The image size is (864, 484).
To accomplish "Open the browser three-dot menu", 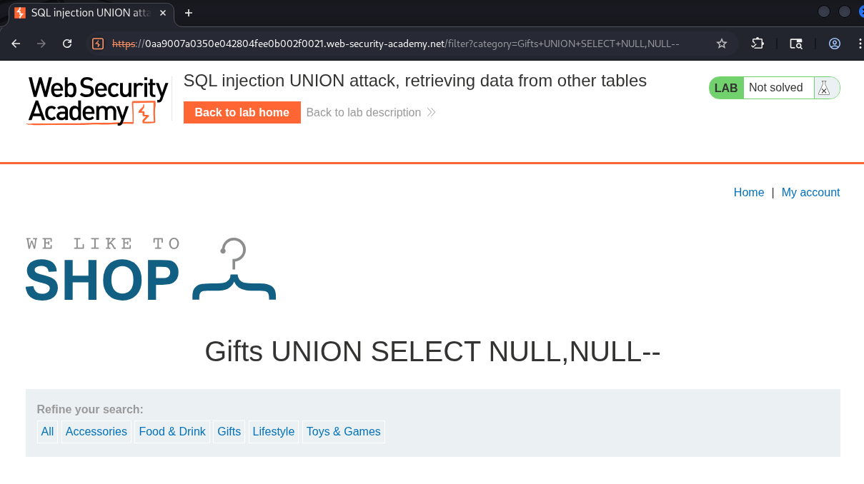I will coord(859,44).
